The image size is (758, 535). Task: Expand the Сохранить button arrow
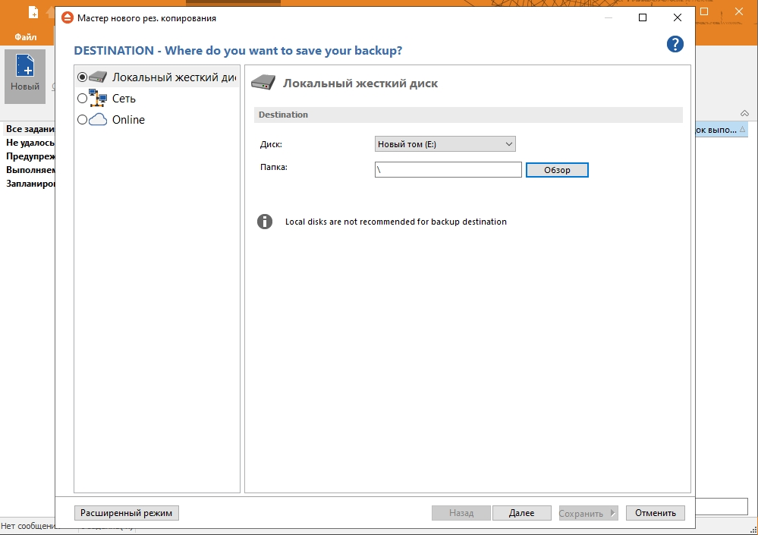pyautogui.click(x=612, y=513)
